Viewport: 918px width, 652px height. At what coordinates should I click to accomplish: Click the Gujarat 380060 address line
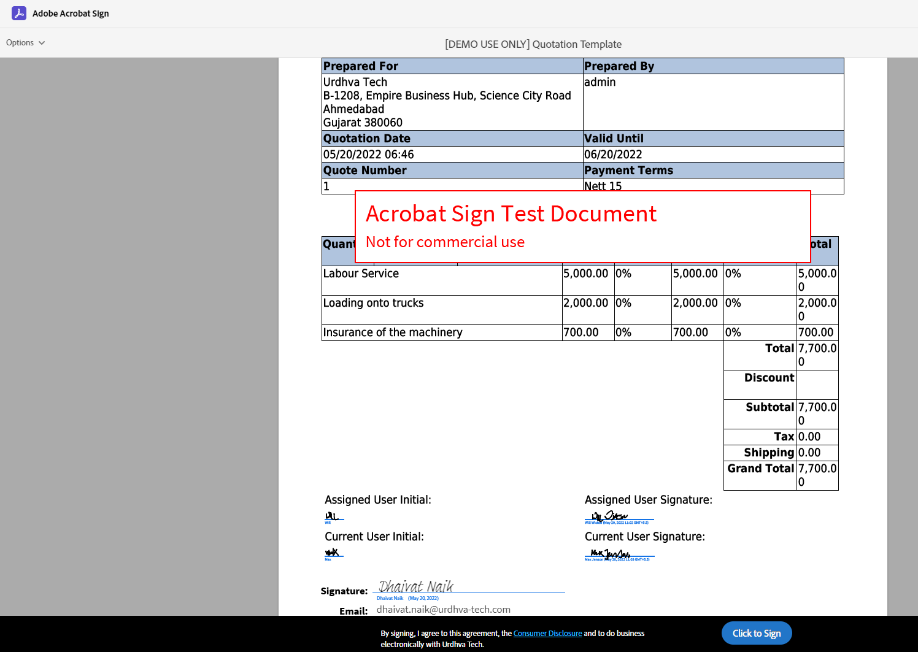click(x=363, y=123)
